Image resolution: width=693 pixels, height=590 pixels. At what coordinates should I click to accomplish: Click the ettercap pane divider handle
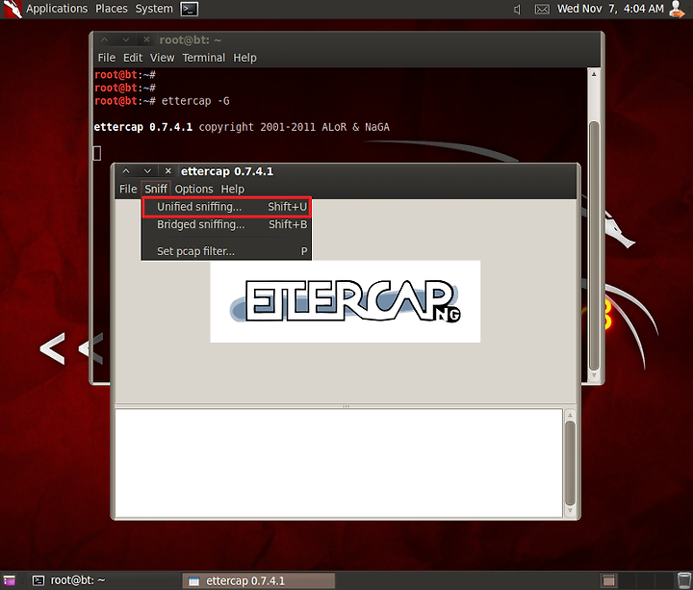(x=346, y=406)
